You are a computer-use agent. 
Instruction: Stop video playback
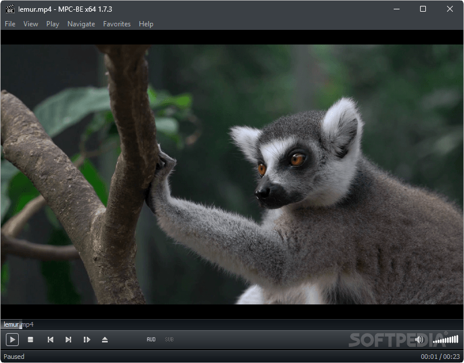coord(30,340)
